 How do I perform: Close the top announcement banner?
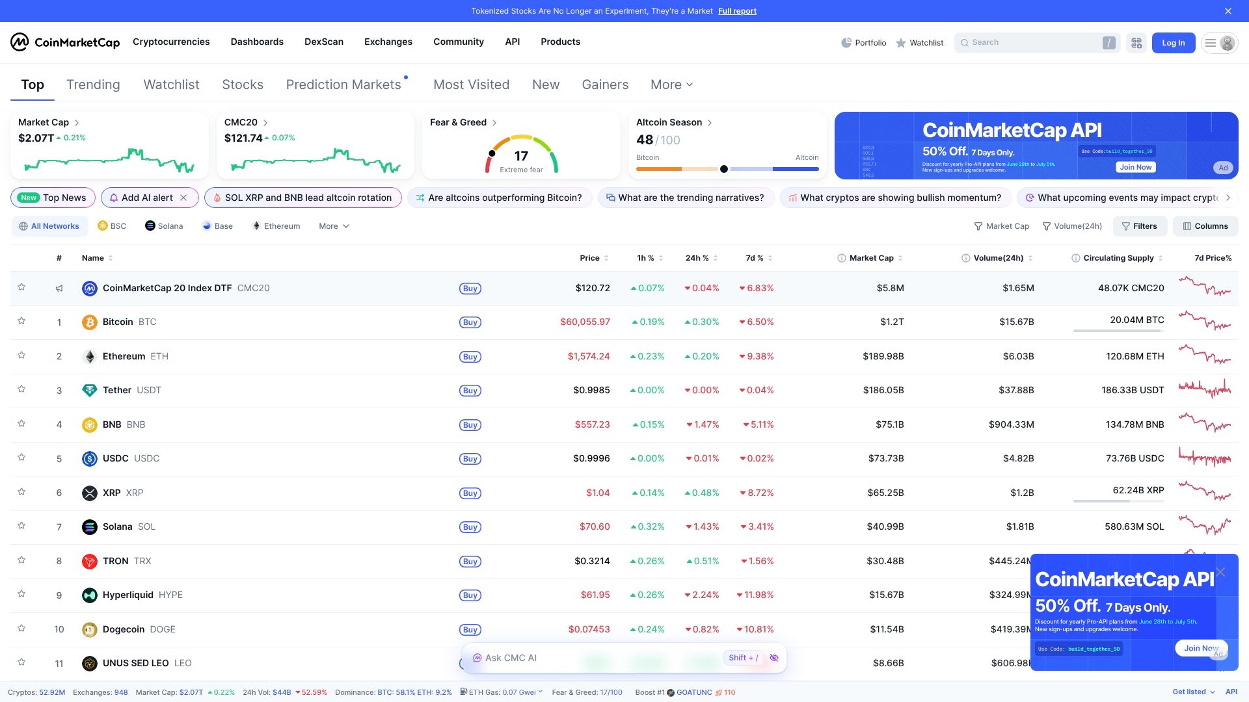(x=1228, y=11)
